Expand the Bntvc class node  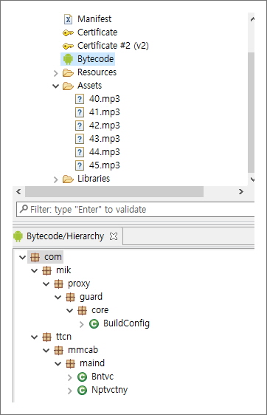(x=70, y=377)
